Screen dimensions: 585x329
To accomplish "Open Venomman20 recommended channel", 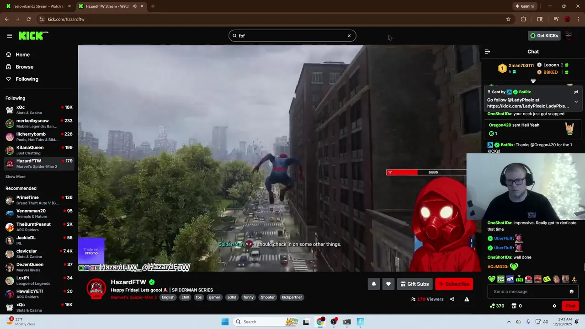I will [39, 213].
